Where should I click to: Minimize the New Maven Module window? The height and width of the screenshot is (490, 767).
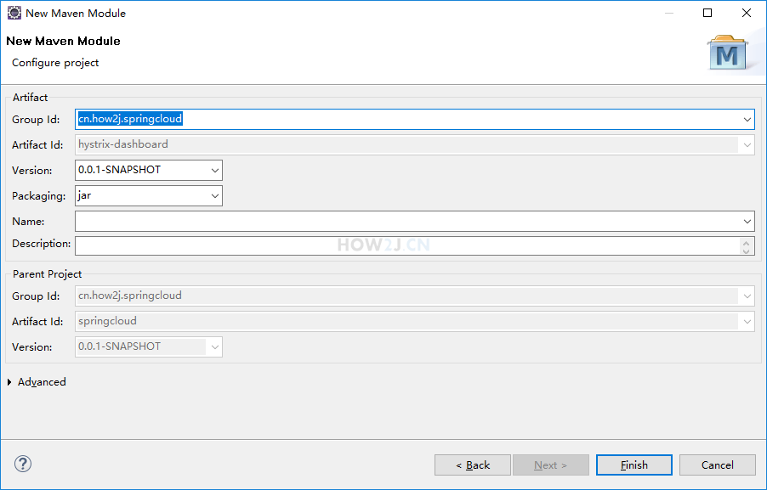(669, 14)
